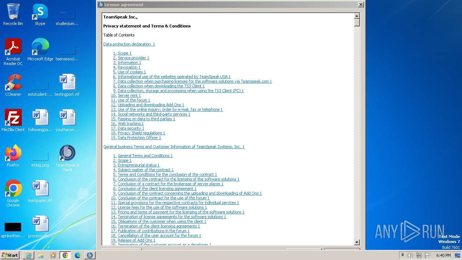Click license scrollbar down arrow

[357, 242]
